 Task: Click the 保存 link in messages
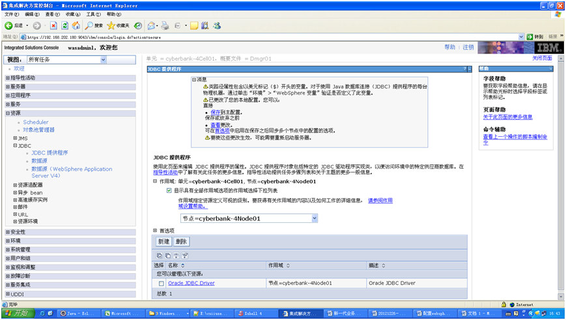point(216,112)
